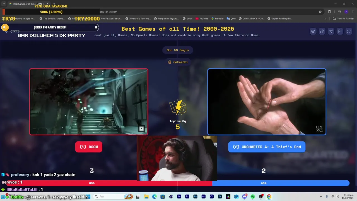This screenshot has width=357, height=201.
Task: Click the page title Best Games of all Time!
Action: pyautogui.click(x=178, y=29)
